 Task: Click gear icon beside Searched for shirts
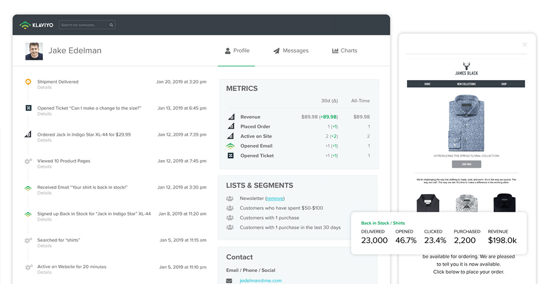[x=28, y=241]
